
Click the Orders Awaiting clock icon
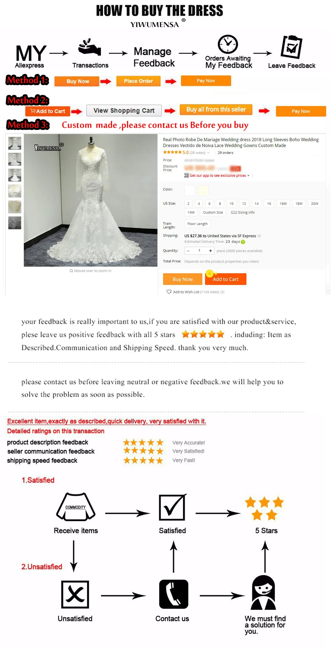pyautogui.click(x=228, y=44)
